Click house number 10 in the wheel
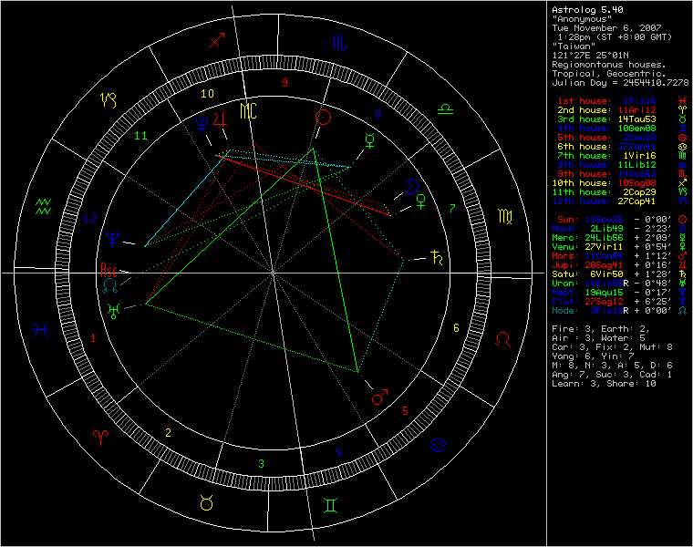Viewport: 693px width, 547px height. pos(207,94)
